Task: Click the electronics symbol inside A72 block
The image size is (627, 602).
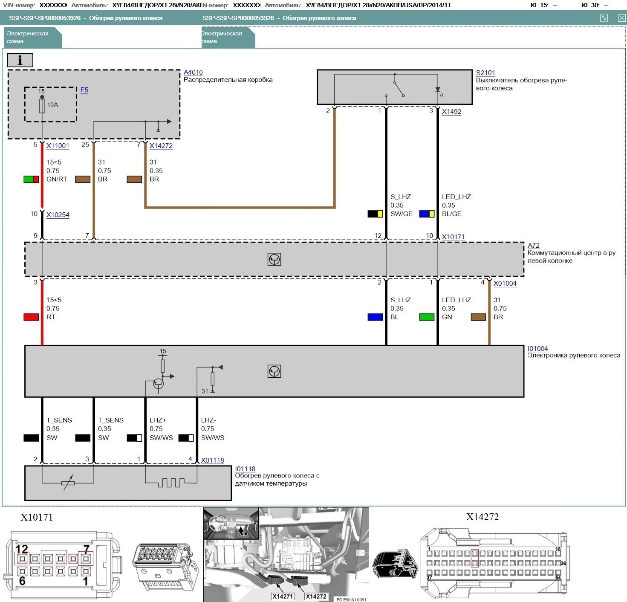Action: point(274,259)
